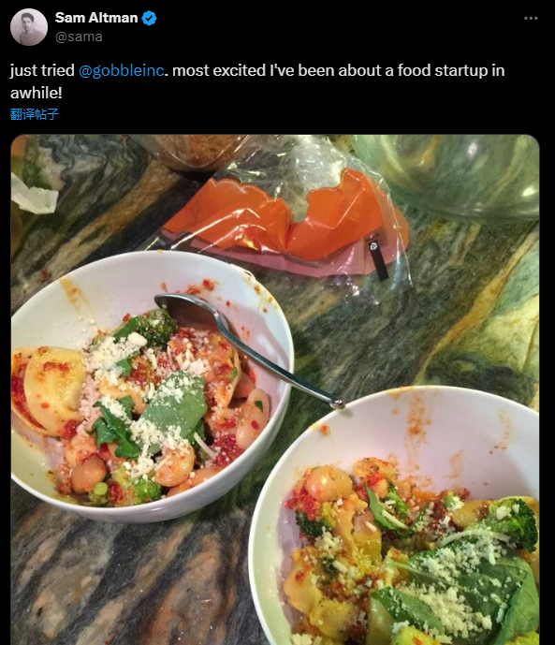Click the tweet text about food startup
Screen dimensions: 555x645
257,81
